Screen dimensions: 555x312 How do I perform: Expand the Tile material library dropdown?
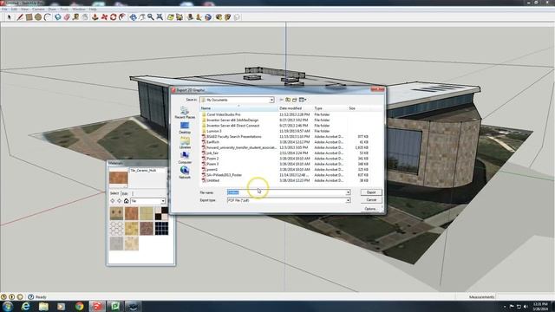coord(163,201)
